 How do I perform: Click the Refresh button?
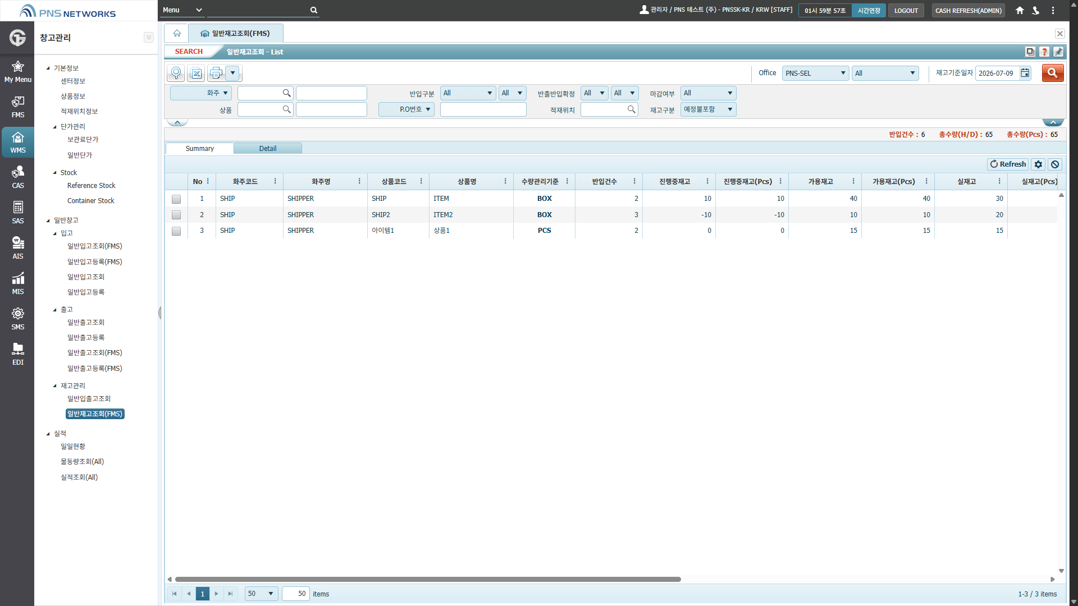1008,164
